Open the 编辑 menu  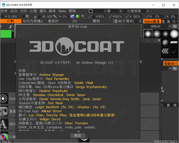[14, 11]
